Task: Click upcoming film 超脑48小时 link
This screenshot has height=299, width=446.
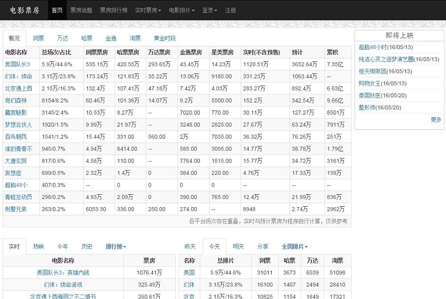Action: click(x=372, y=47)
